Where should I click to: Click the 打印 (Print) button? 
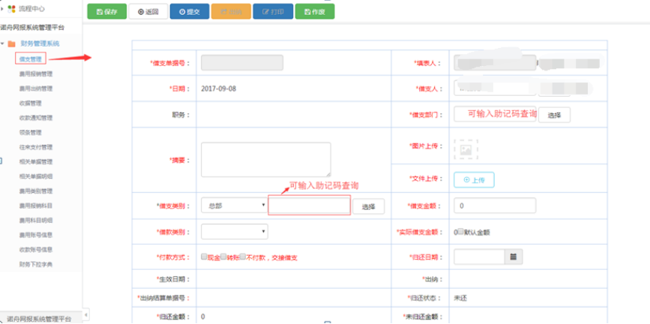(x=272, y=12)
